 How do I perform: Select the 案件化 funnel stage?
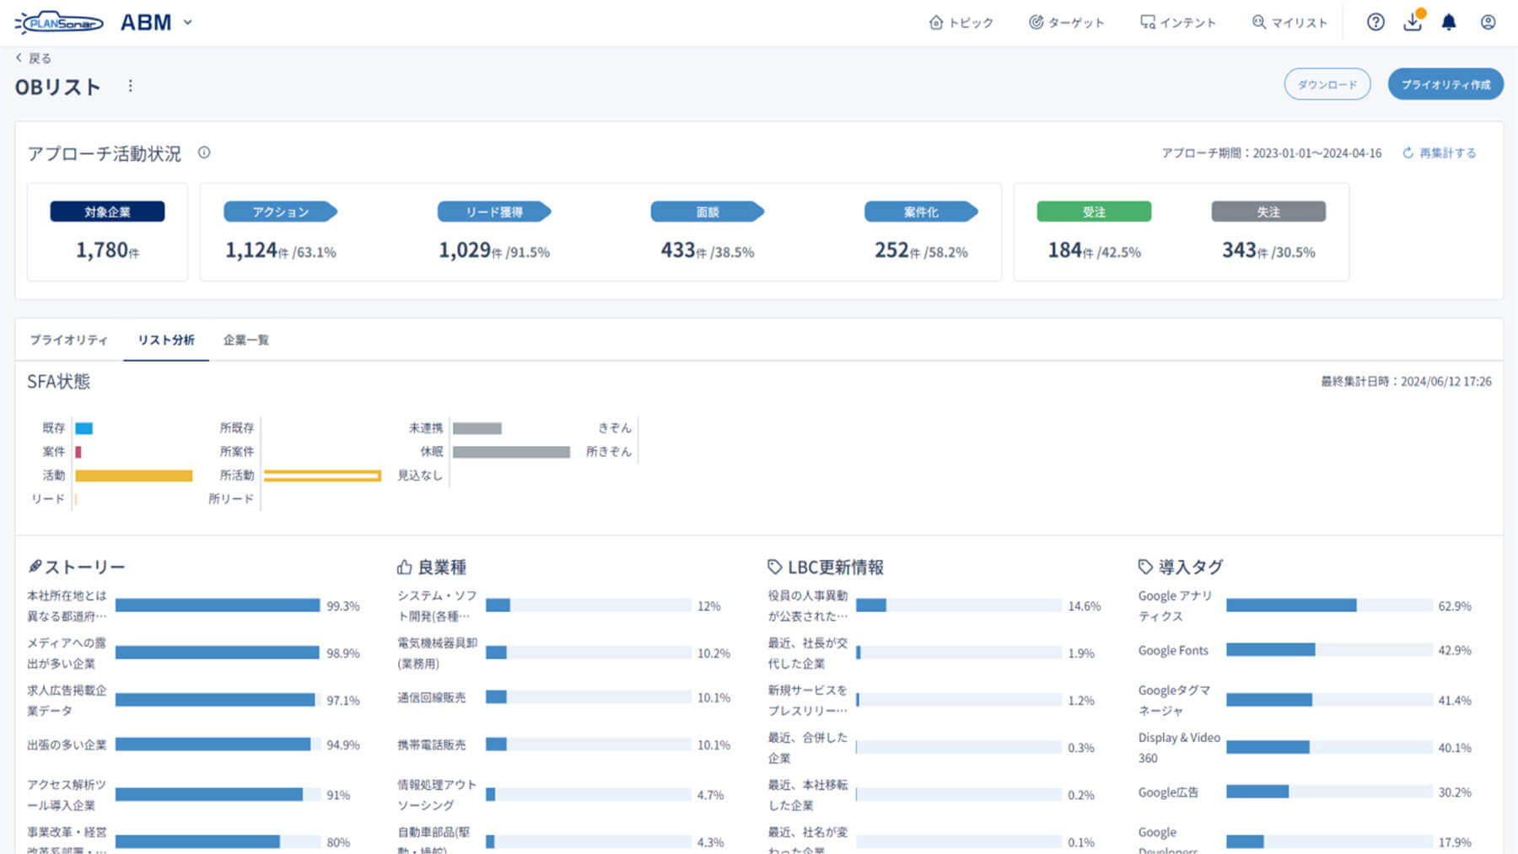click(x=921, y=212)
